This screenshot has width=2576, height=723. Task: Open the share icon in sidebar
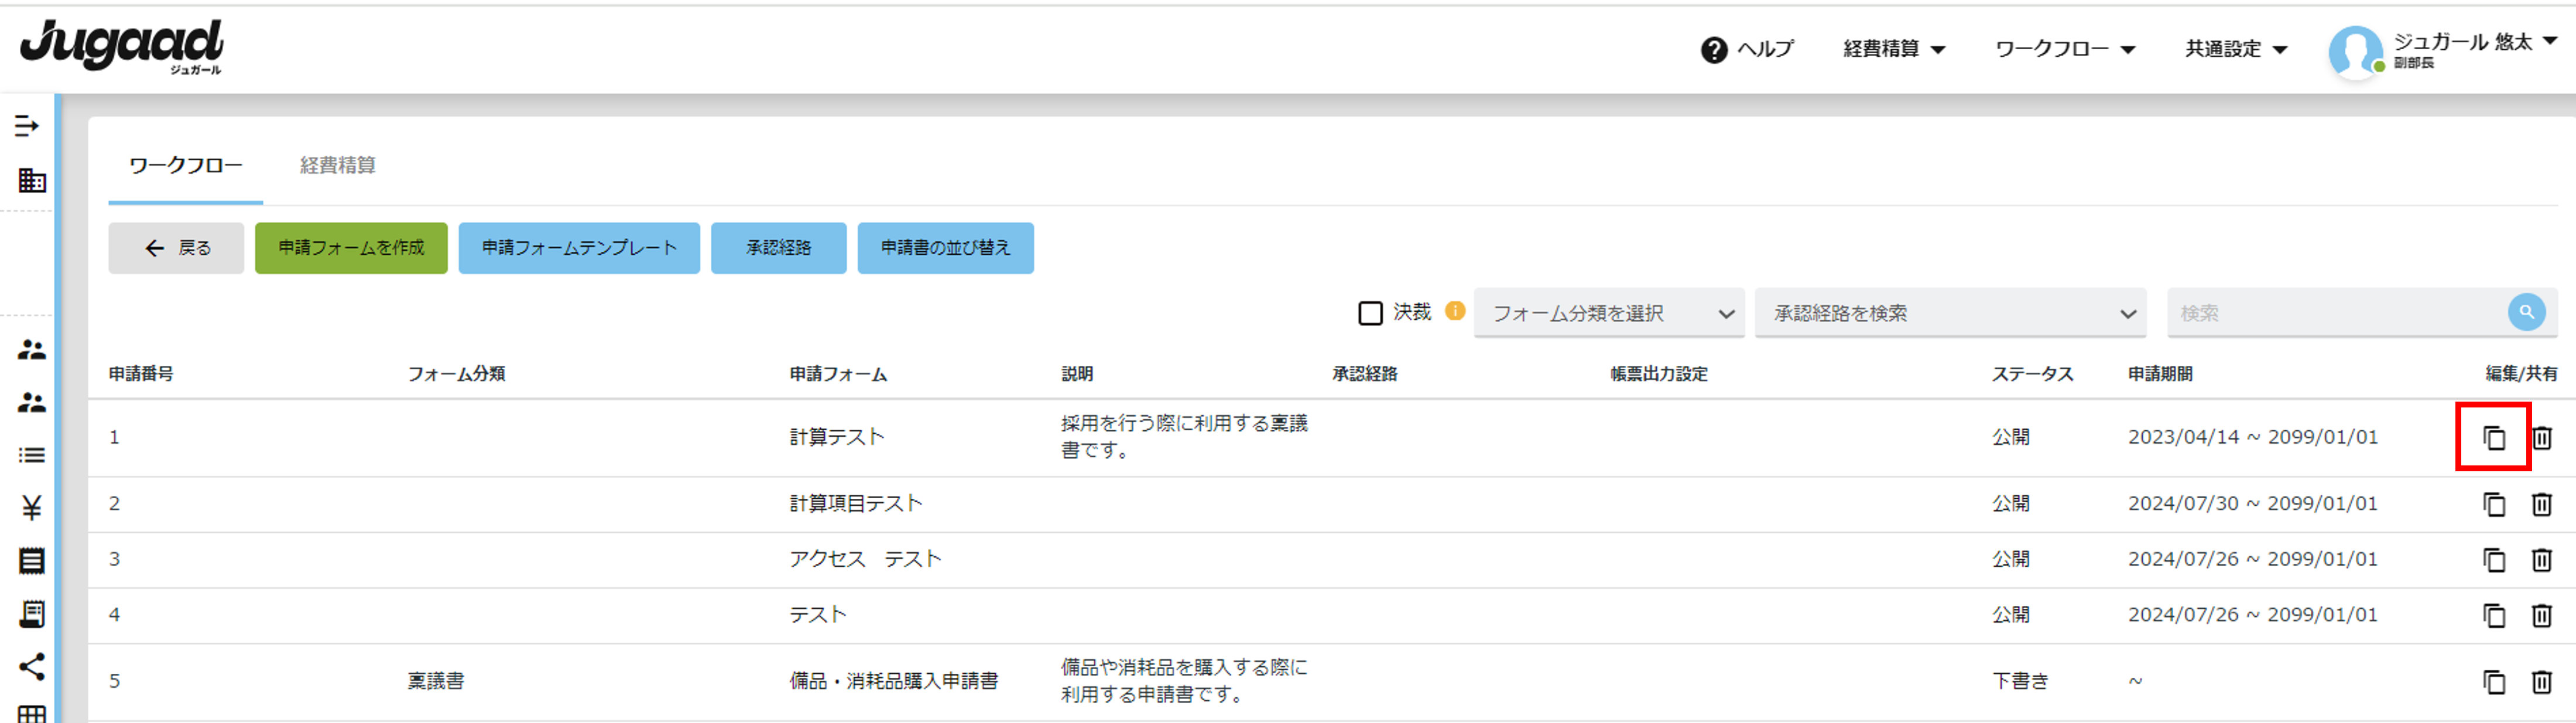(31, 667)
